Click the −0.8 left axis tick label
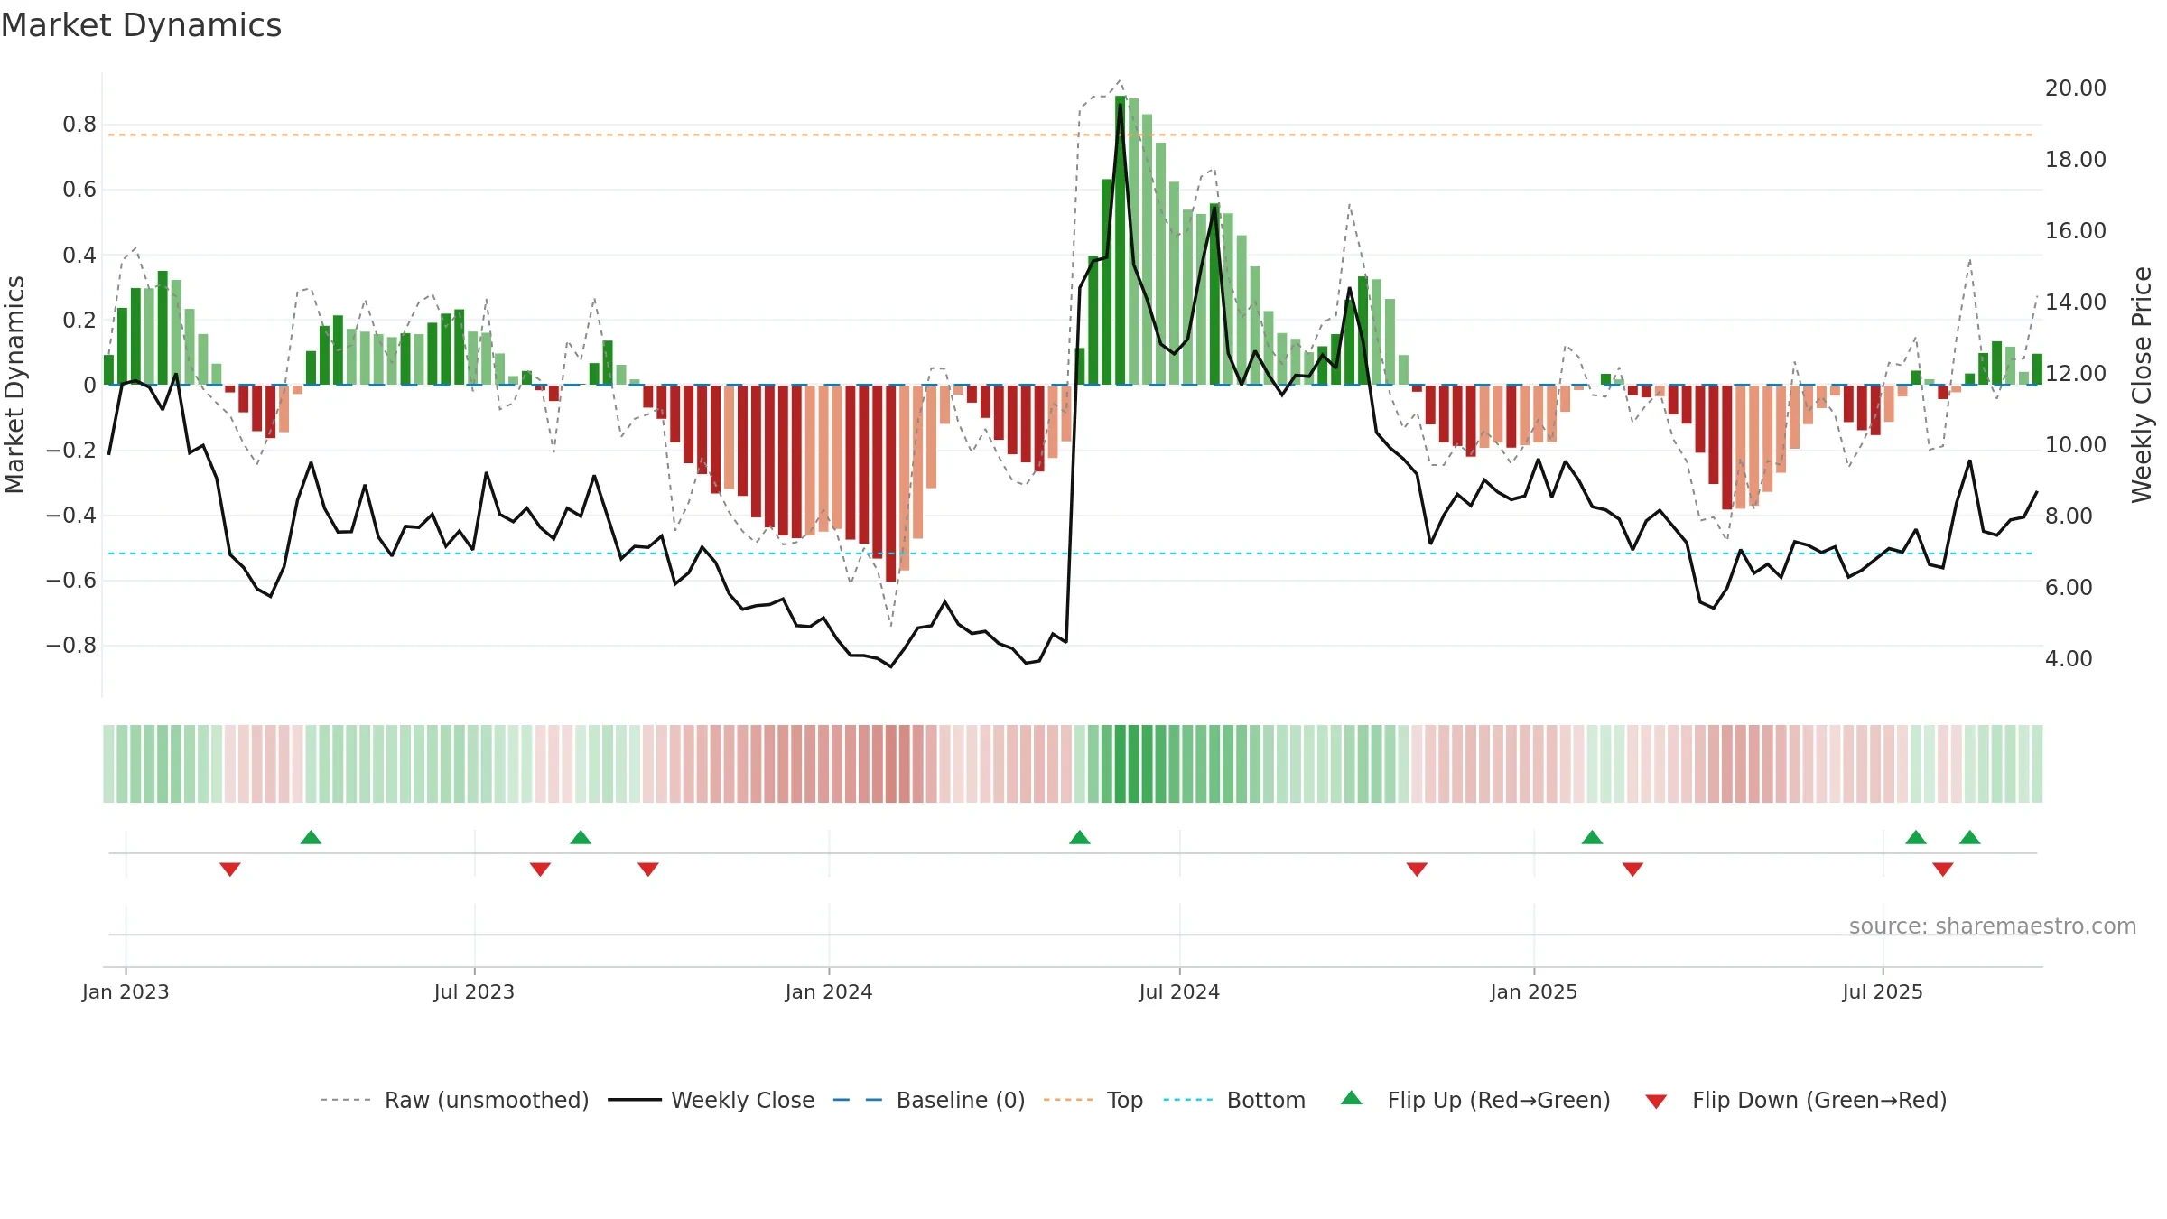The width and height of the screenshot is (2167, 1219). click(71, 646)
